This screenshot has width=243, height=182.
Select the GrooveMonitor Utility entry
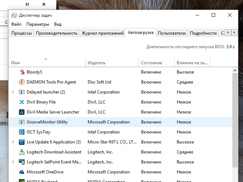47,122
